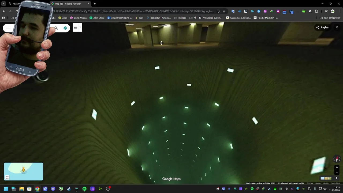The image size is (343, 193).
Task: Click the Spotify icon in system tray
Action: pyautogui.click(x=252, y=189)
